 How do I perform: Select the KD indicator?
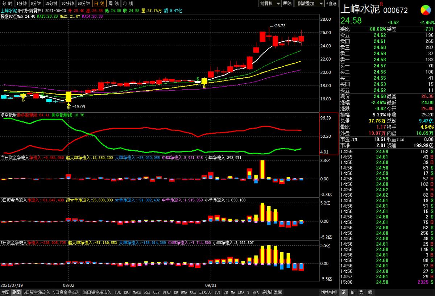176,292
